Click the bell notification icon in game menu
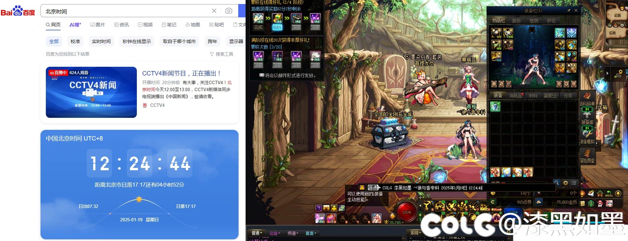 [618, 194]
